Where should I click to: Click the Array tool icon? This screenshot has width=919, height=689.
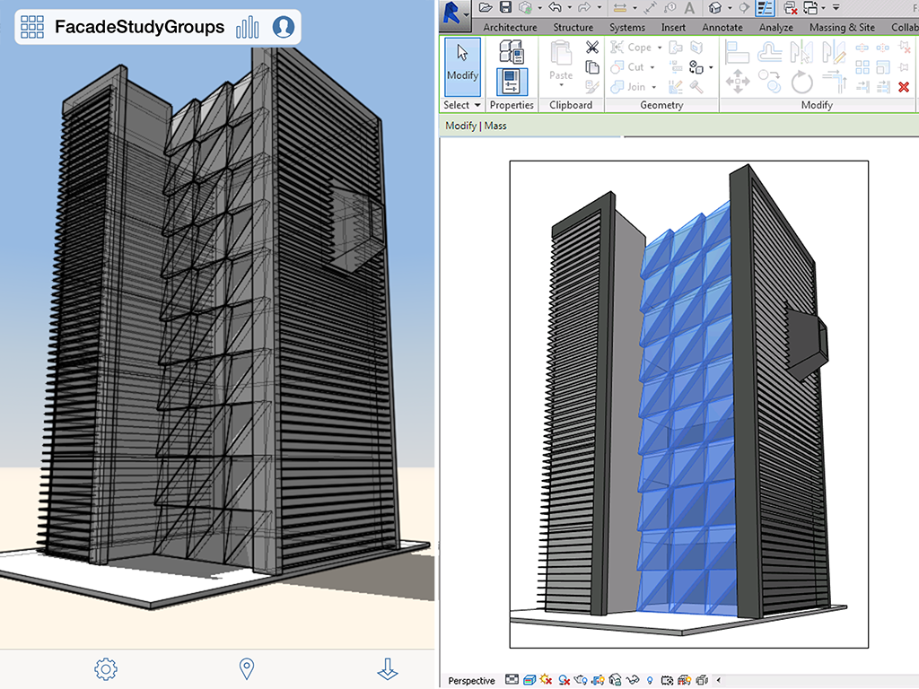(x=862, y=66)
